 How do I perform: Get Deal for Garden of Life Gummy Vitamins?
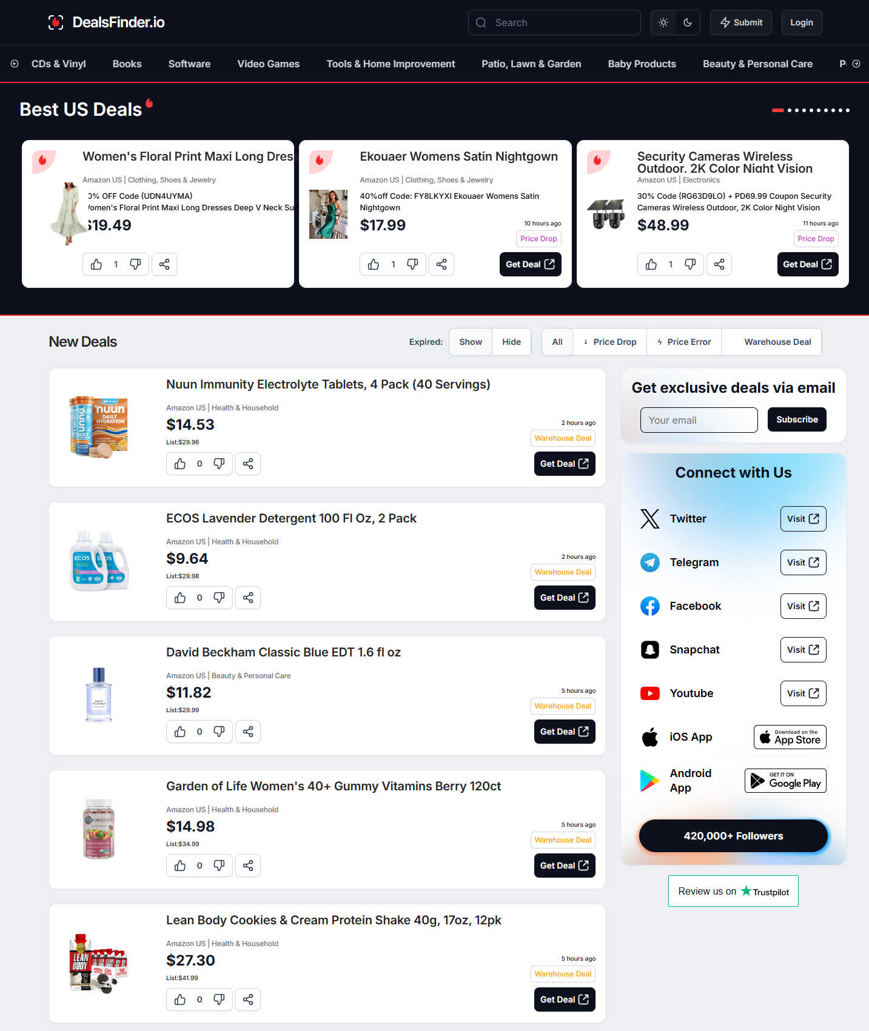point(565,866)
